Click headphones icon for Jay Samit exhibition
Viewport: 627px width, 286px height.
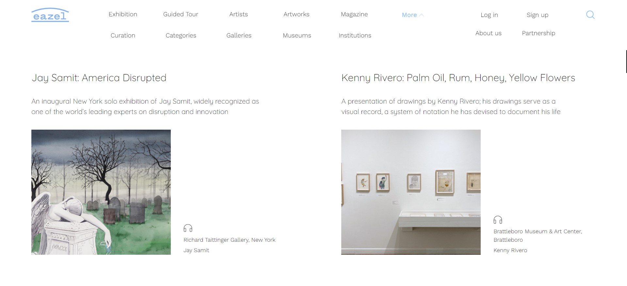pyautogui.click(x=188, y=228)
